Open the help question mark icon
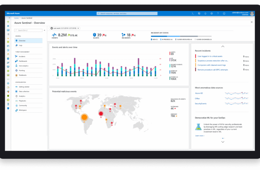The image size is (260, 170). (218, 14)
